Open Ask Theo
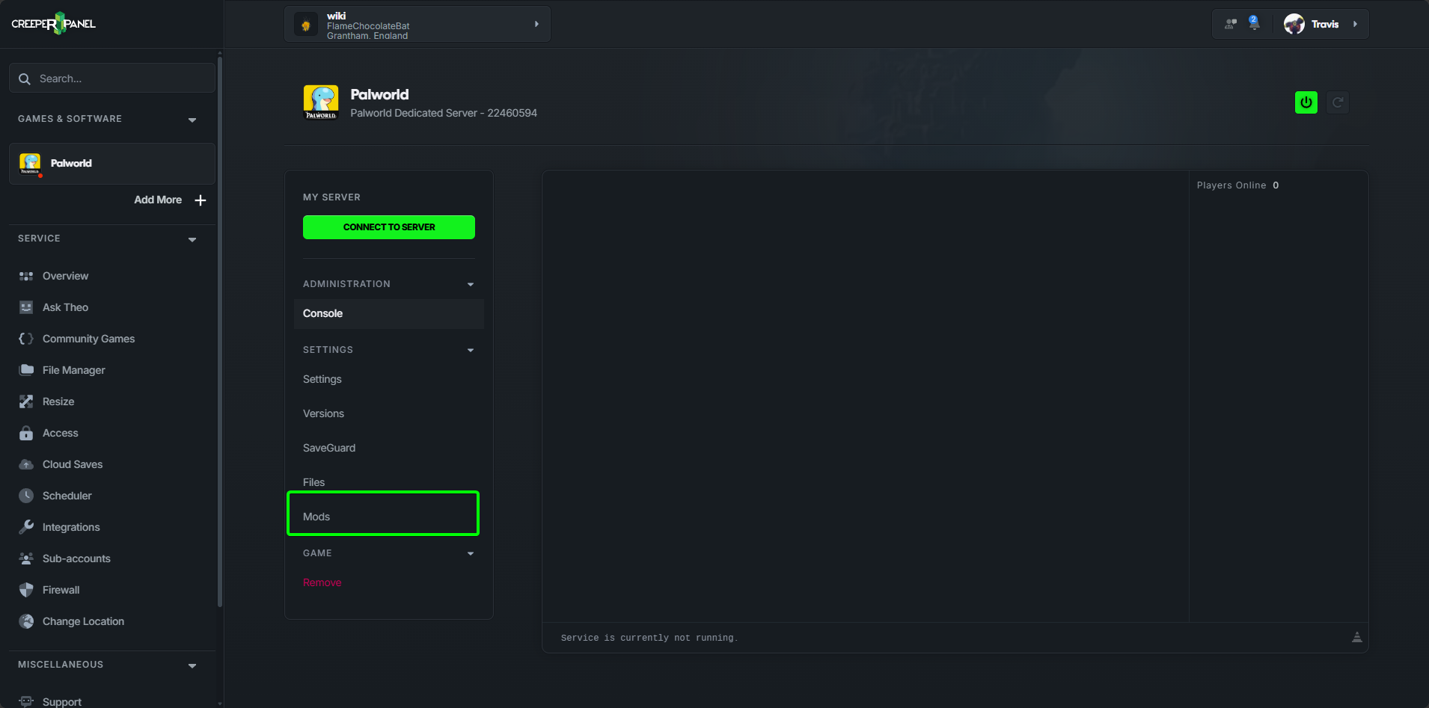This screenshot has width=1429, height=708. click(x=65, y=307)
